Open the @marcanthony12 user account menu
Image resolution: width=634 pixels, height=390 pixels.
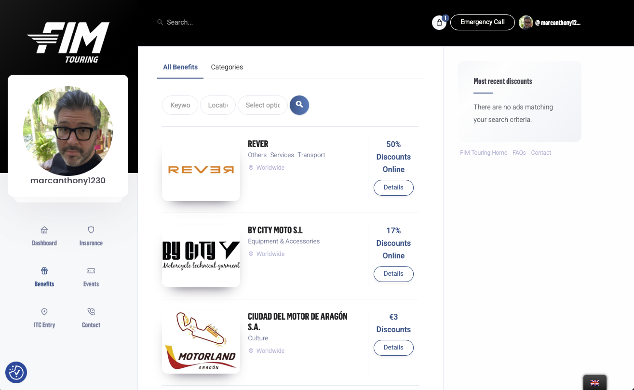[558, 22]
